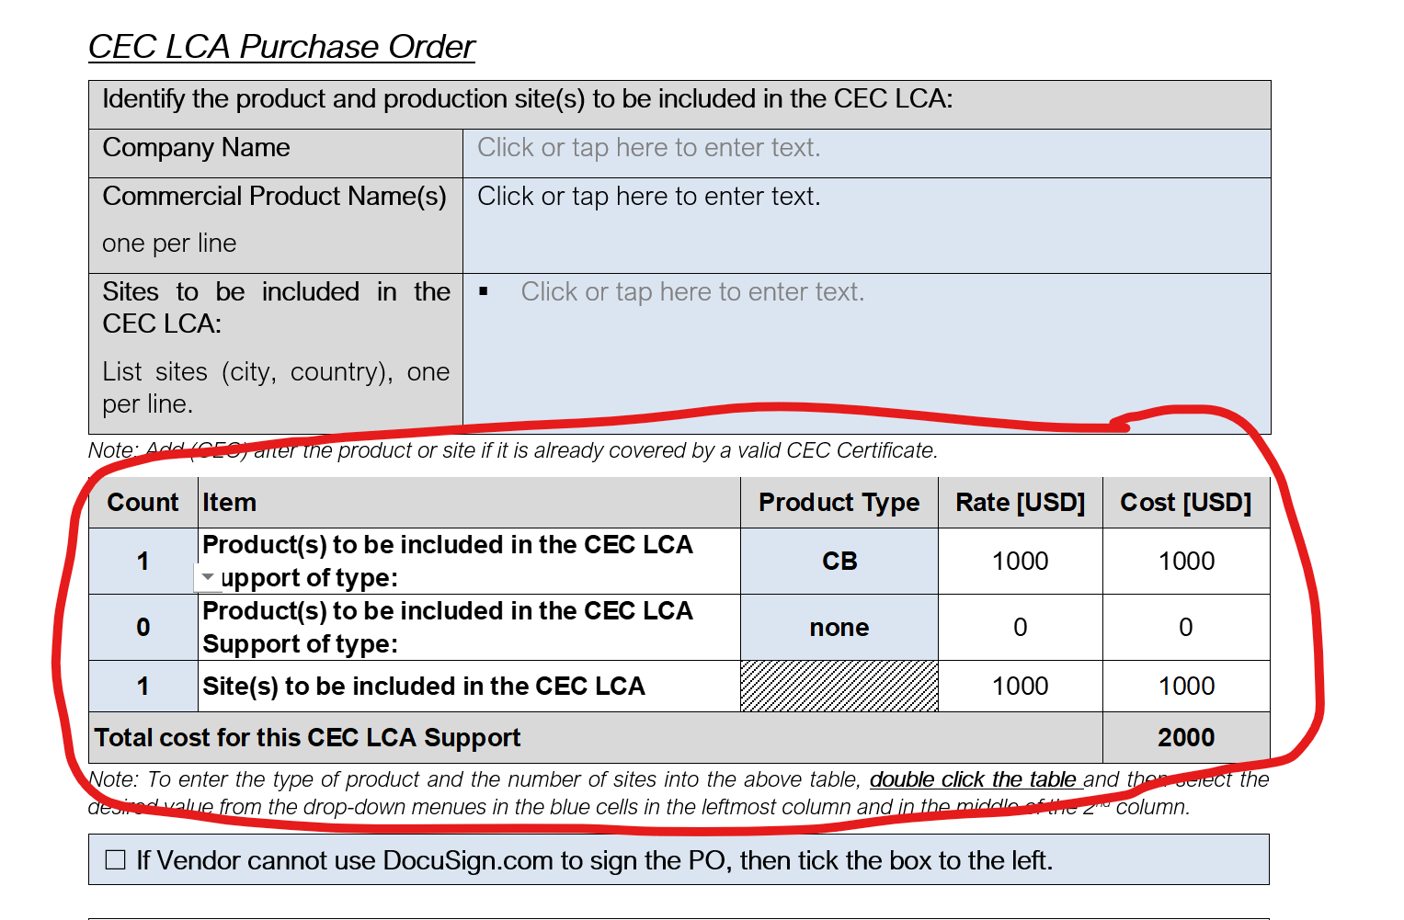The image size is (1404, 920).
Task: Click 'Site(s) to be included in the CEC LCA' item
Action: tap(424, 687)
